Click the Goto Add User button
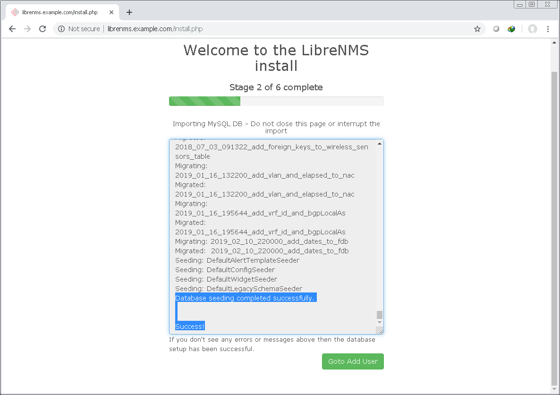The image size is (560, 395). click(353, 361)
